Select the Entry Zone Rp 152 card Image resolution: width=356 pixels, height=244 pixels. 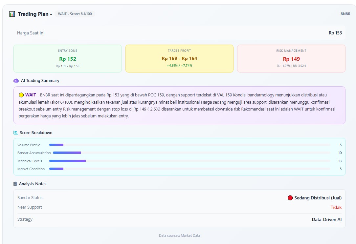[x=67, y=58]
